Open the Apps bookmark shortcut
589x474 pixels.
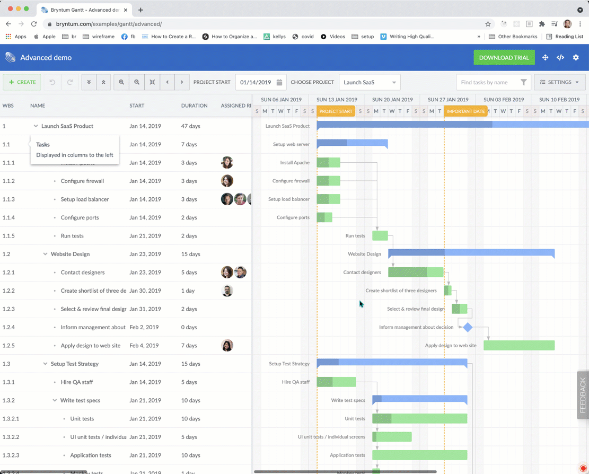pos(16,37)
